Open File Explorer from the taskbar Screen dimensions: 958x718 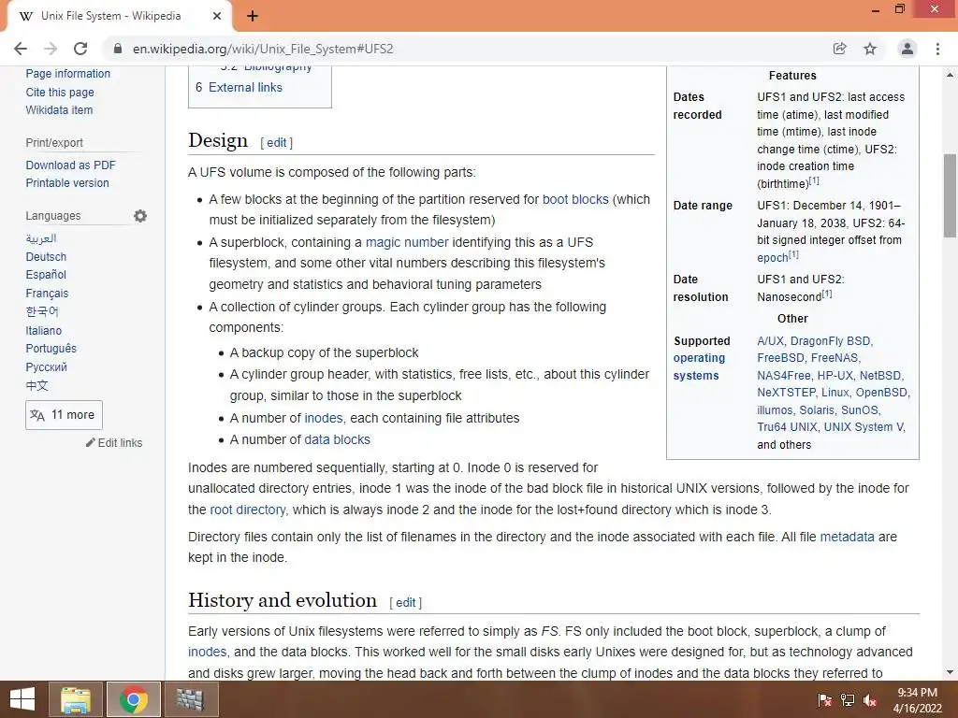click(77, 699)
